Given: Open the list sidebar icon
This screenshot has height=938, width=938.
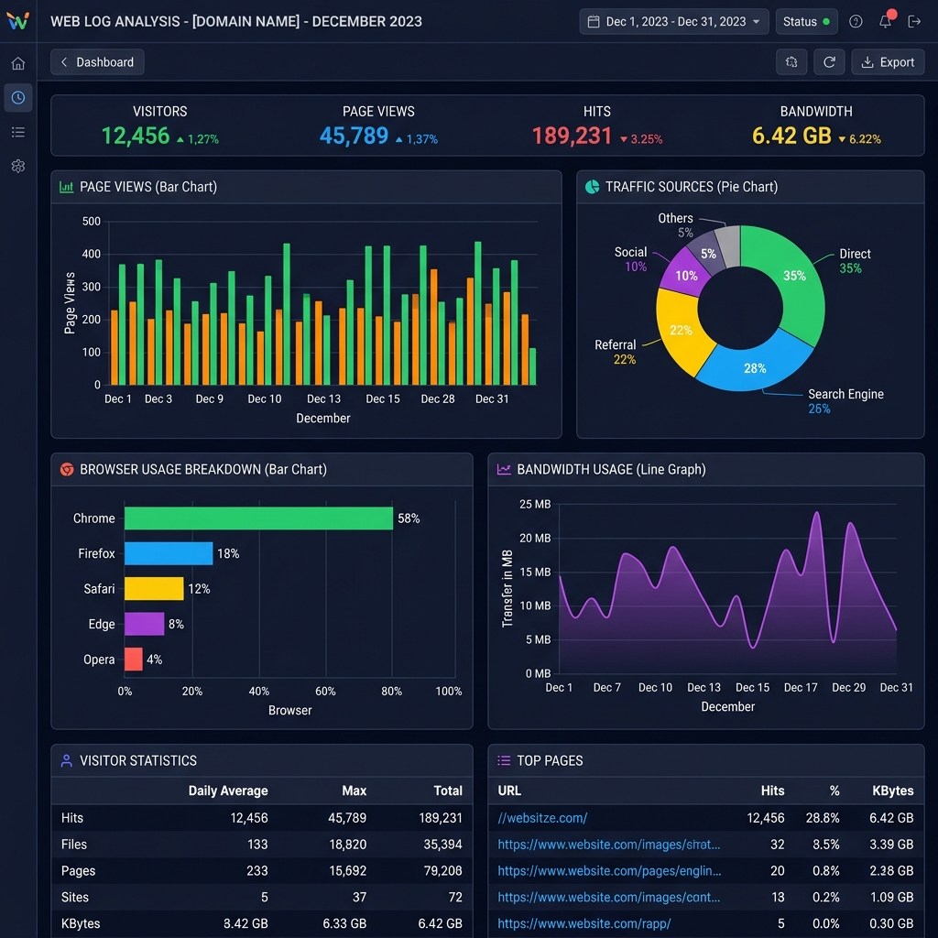Looking at the screenshot, I should click(18, 132).
